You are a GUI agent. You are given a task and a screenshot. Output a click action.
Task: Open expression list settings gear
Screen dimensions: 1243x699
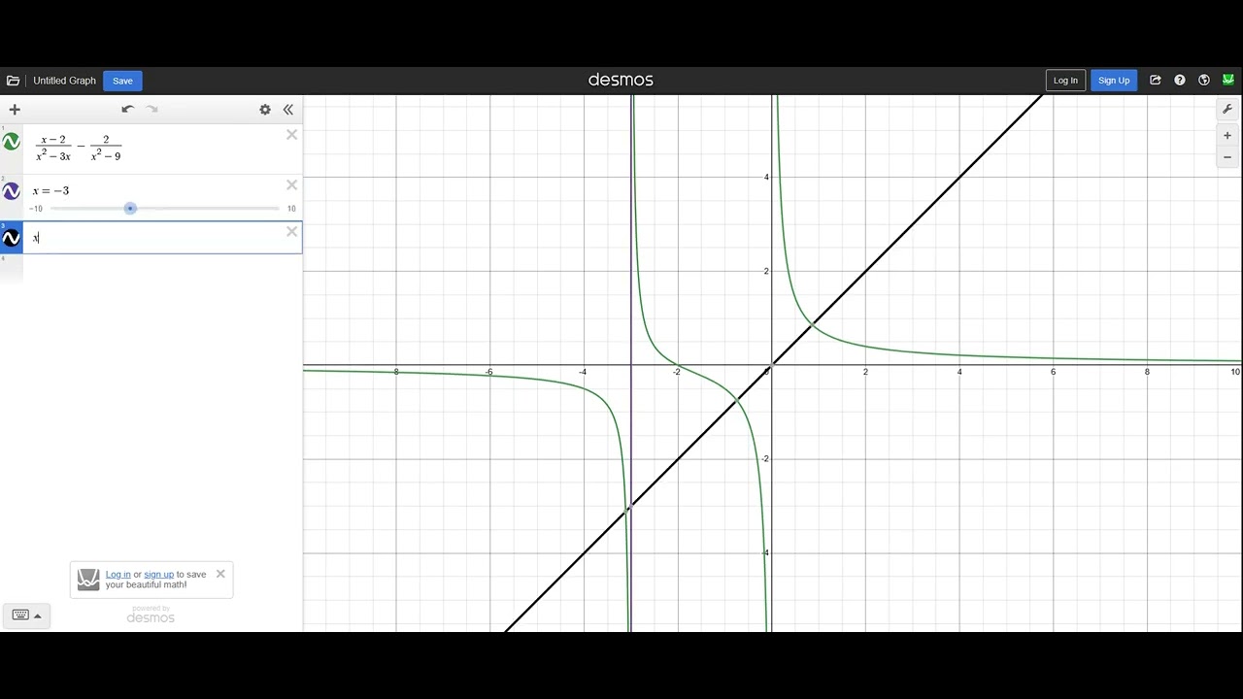click(x=265, y=110)
